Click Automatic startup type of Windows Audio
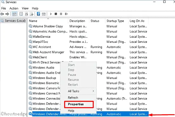Image resolution: width=175 pixels, height=117 pixels. pos(114,68)
